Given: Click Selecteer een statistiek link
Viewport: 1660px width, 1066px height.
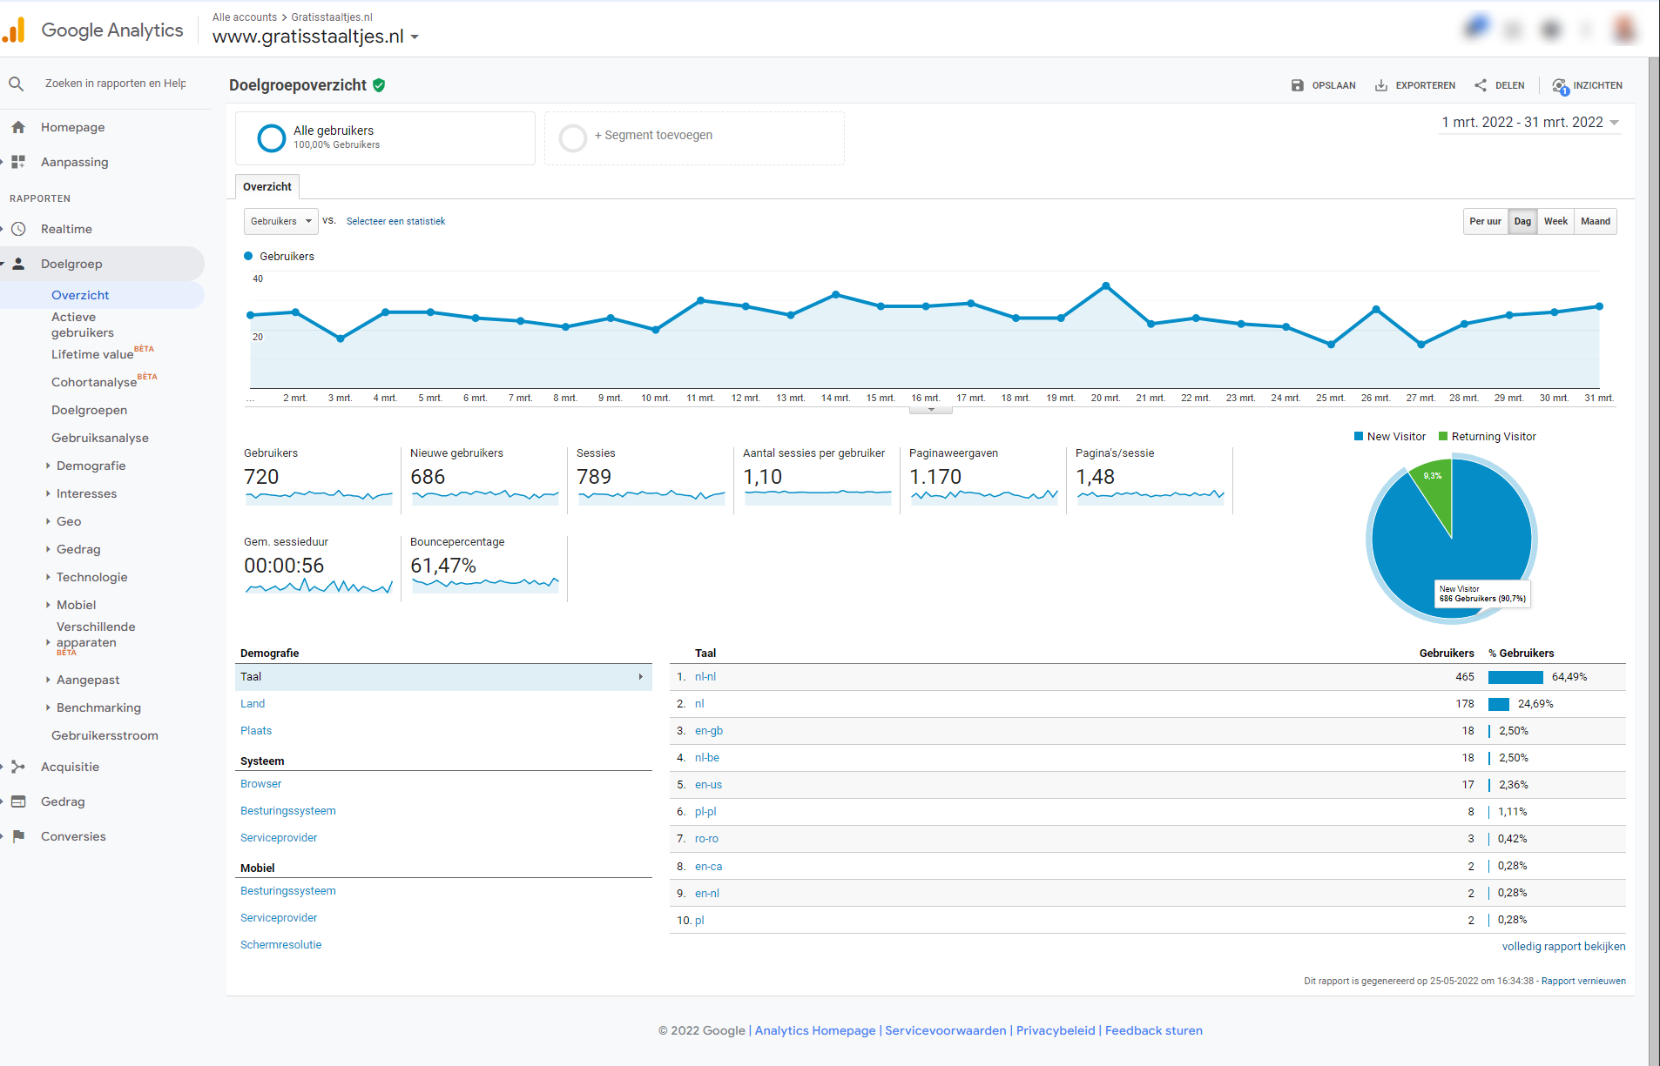Looking at the screenshot, I should [x=395, y=221].
